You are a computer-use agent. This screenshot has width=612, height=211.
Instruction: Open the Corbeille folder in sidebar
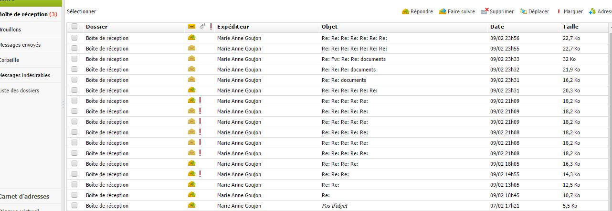[10, 60]
